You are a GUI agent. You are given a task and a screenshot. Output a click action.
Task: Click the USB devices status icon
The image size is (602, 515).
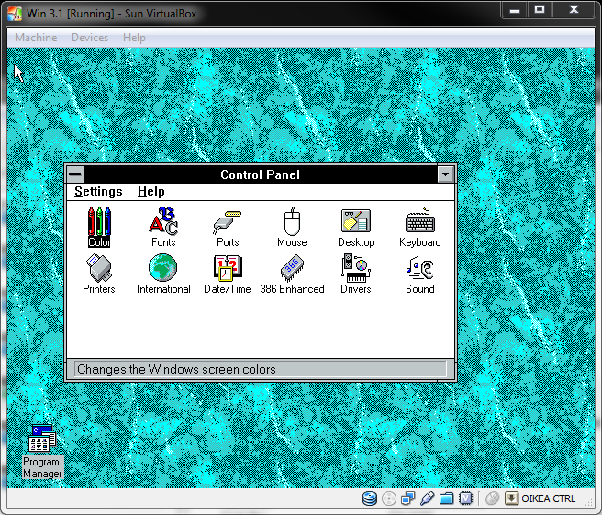427,498
